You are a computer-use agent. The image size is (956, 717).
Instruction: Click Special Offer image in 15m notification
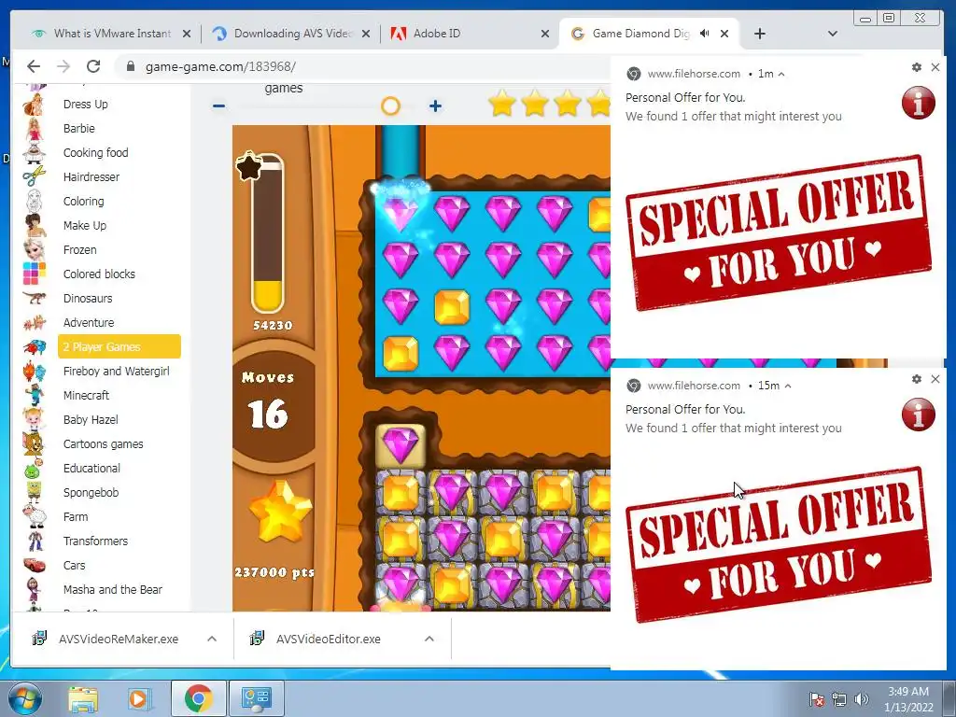tap(779, 544)
